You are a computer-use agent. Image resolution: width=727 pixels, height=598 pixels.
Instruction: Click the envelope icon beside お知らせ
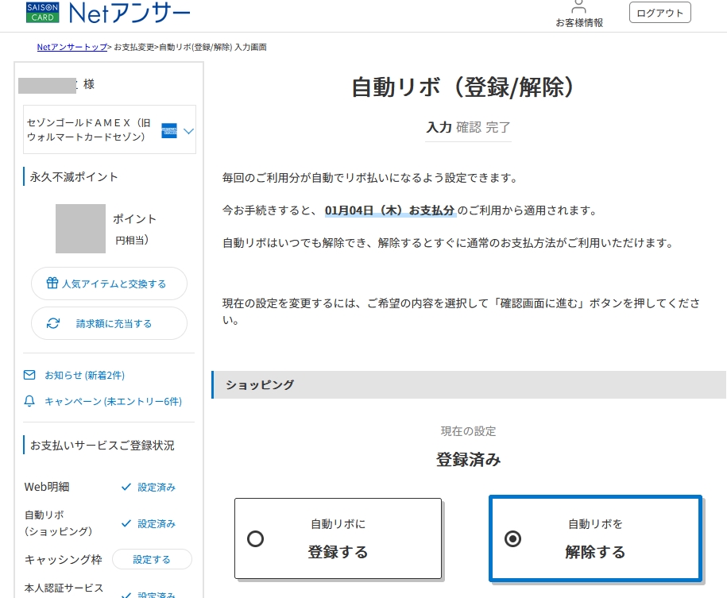point(29,375)
